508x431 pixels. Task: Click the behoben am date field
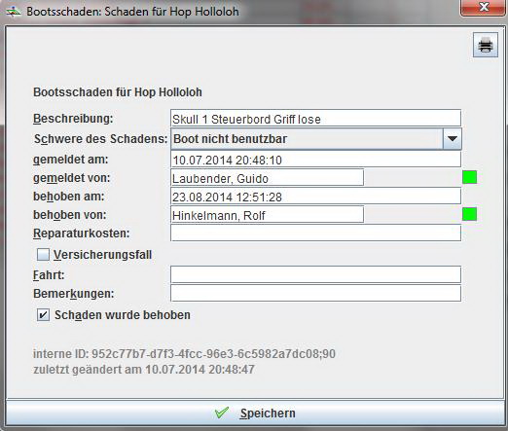[x=315, y=197]
